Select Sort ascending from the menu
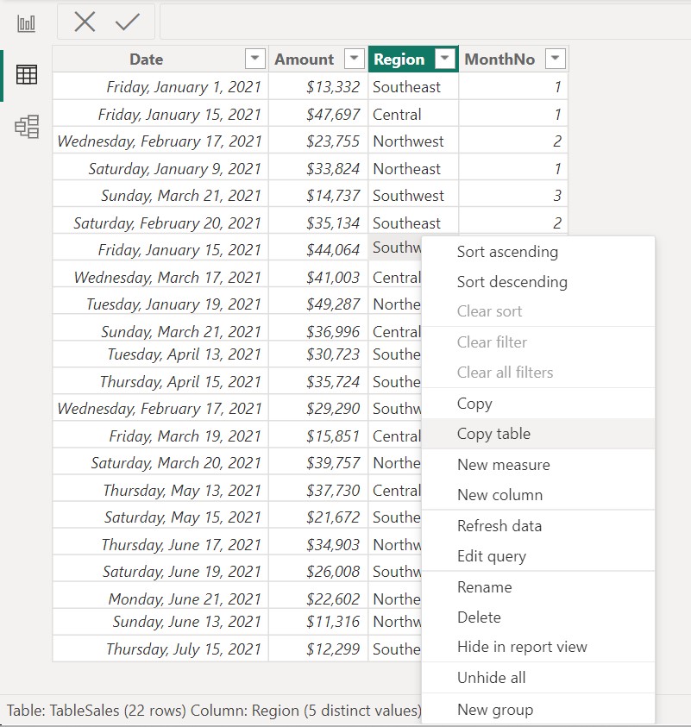 [x=507, y=252]
